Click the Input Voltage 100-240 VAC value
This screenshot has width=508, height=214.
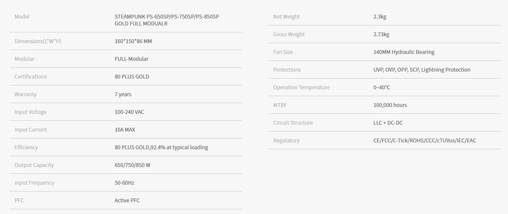129,112
